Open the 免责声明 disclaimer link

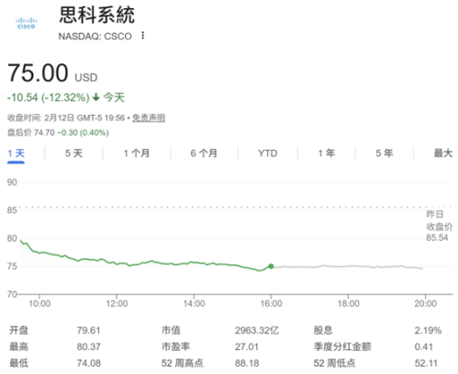tap(149, 118)
